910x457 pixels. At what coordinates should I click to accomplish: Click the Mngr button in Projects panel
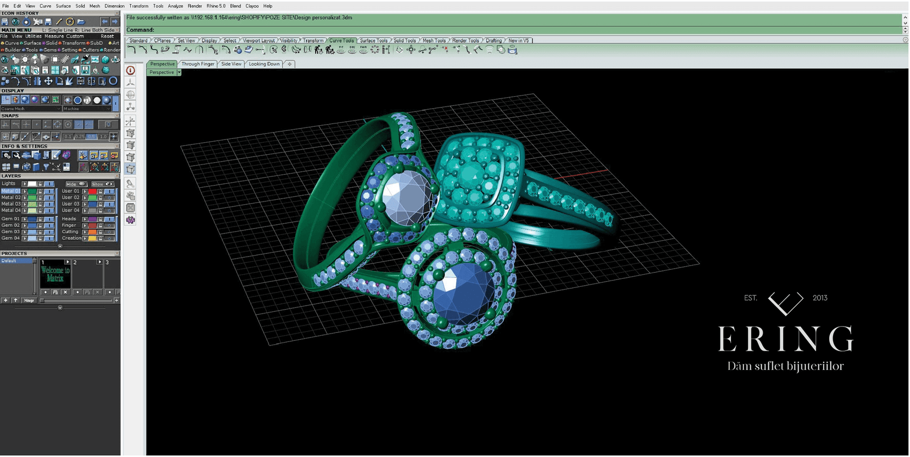coord(29,300)
